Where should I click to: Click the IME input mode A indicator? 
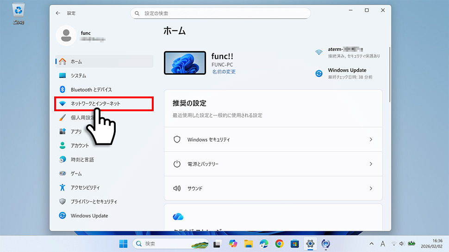click(382, 244)
